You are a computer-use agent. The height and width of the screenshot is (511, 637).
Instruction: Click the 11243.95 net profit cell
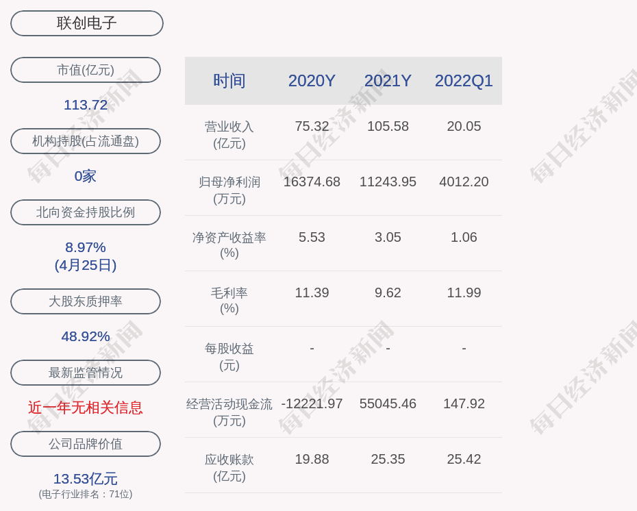click(x=388, y=182)
